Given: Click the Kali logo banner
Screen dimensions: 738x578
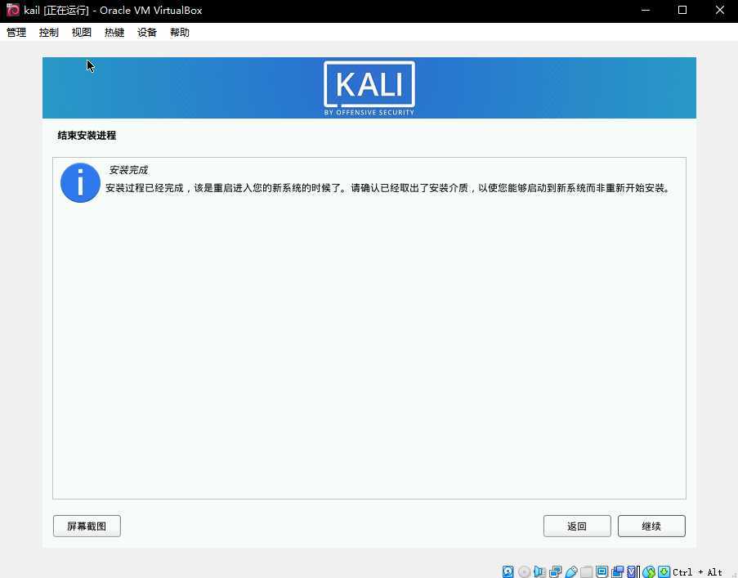Looking at the screenshot, I should point(369,88).
